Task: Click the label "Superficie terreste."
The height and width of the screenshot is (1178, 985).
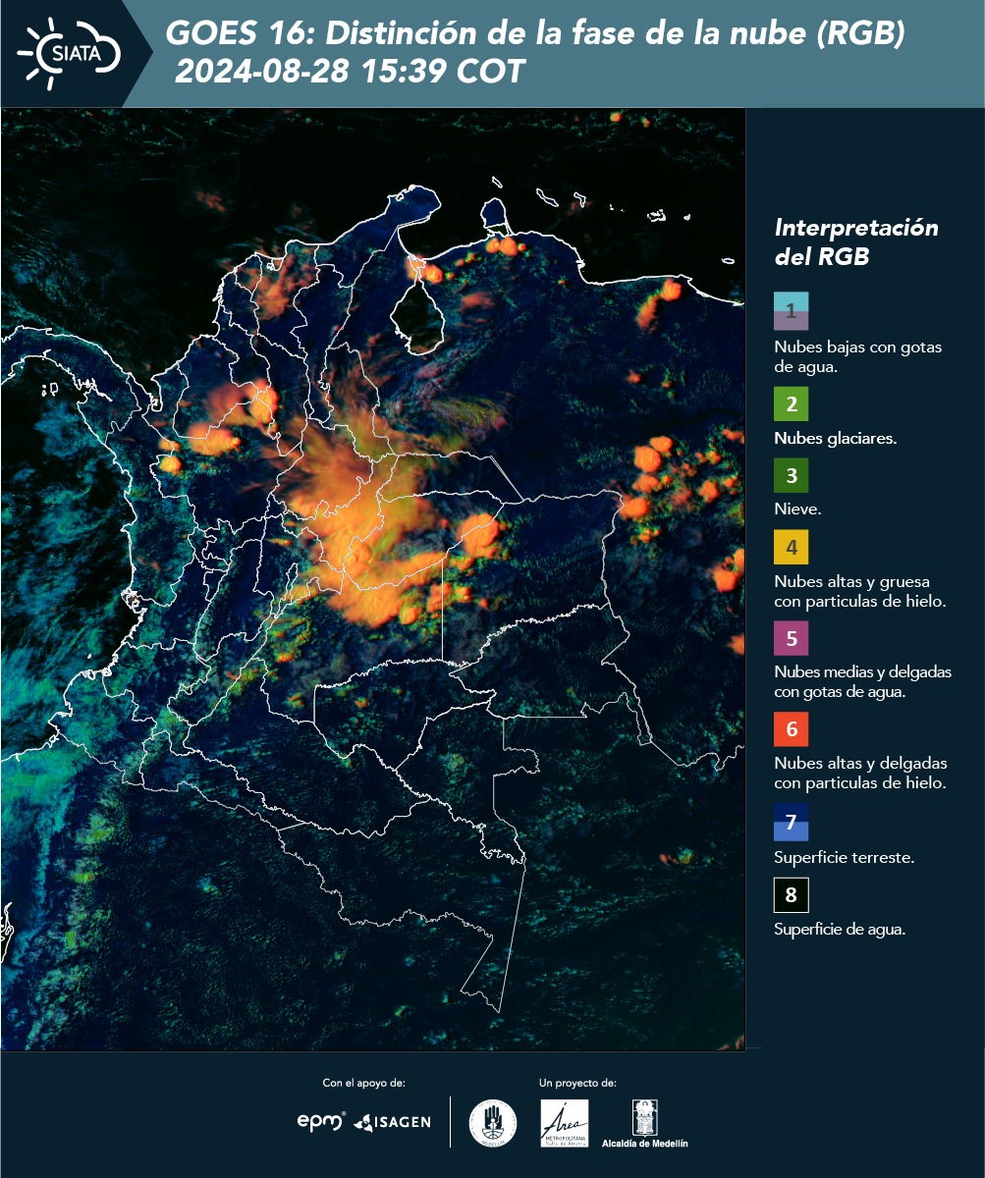Action: pos(845,857)
